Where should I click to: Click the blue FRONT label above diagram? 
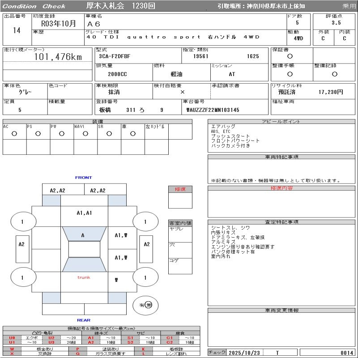coord(83,178)
